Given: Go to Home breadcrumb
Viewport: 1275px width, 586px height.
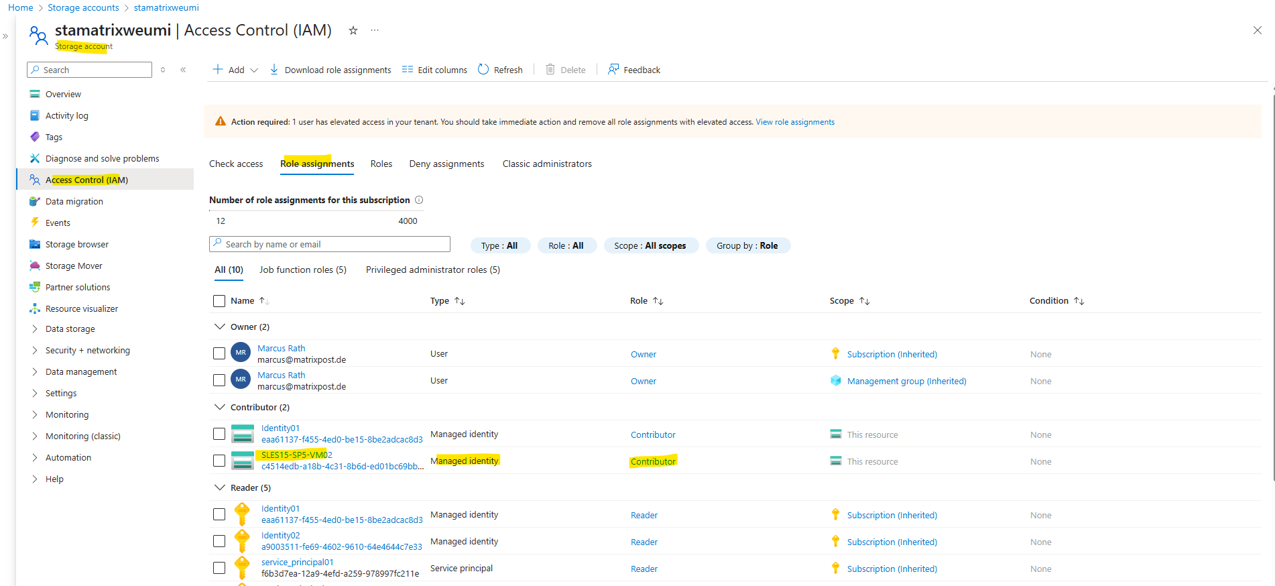Looking at the screenshot, I should click(x=20, y=7).
